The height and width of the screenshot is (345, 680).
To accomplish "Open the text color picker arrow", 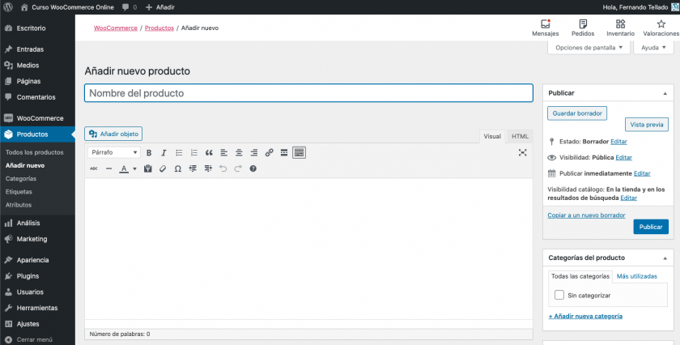I will [x=134, y=168].
